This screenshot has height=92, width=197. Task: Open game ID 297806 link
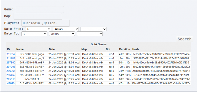[11, 62]
